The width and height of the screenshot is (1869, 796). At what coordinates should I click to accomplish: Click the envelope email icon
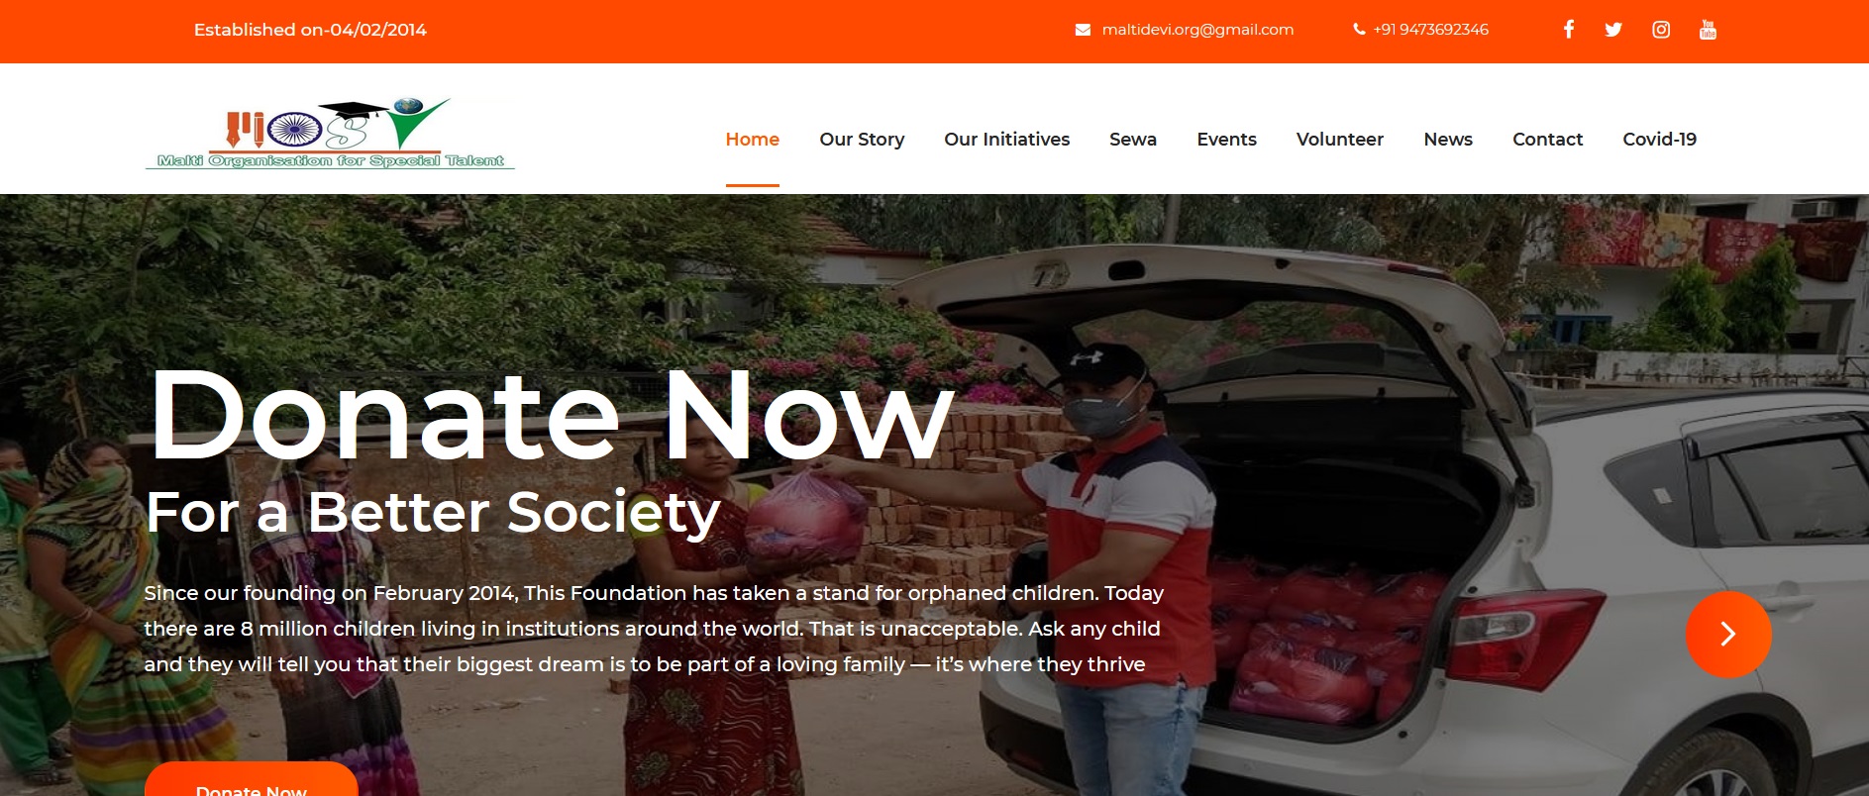pyautogui.click(x=1083, y=30)
